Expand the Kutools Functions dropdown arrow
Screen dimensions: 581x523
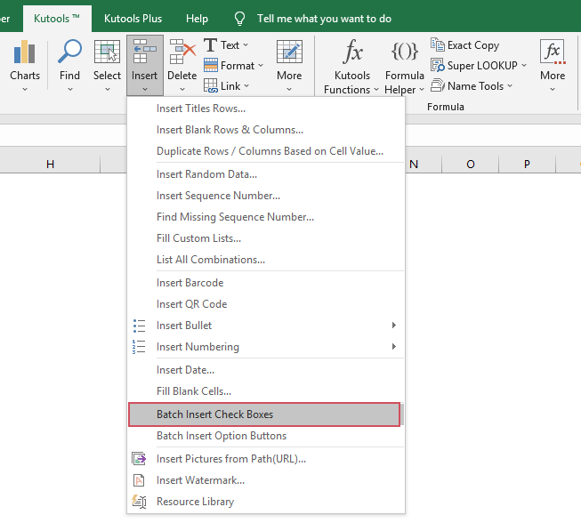coord(376,90)
